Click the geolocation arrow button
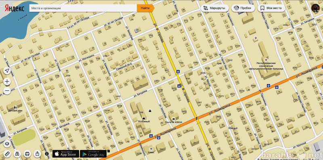Screen dimensions: 323x160 coord(7,71)
